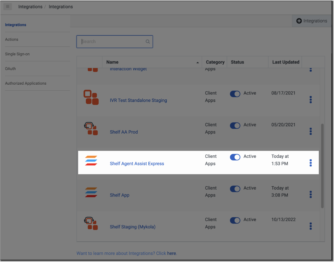The image size is (335, 262).
Task: Open the OAuth sidebar item
Action: point(10,69)
